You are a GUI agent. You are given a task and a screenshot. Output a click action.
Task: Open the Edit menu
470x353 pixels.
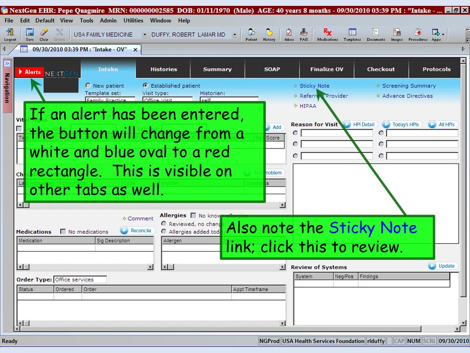click(25, 21)
